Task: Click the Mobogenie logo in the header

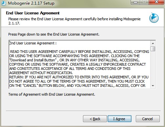Action: (x=154, y=18)
